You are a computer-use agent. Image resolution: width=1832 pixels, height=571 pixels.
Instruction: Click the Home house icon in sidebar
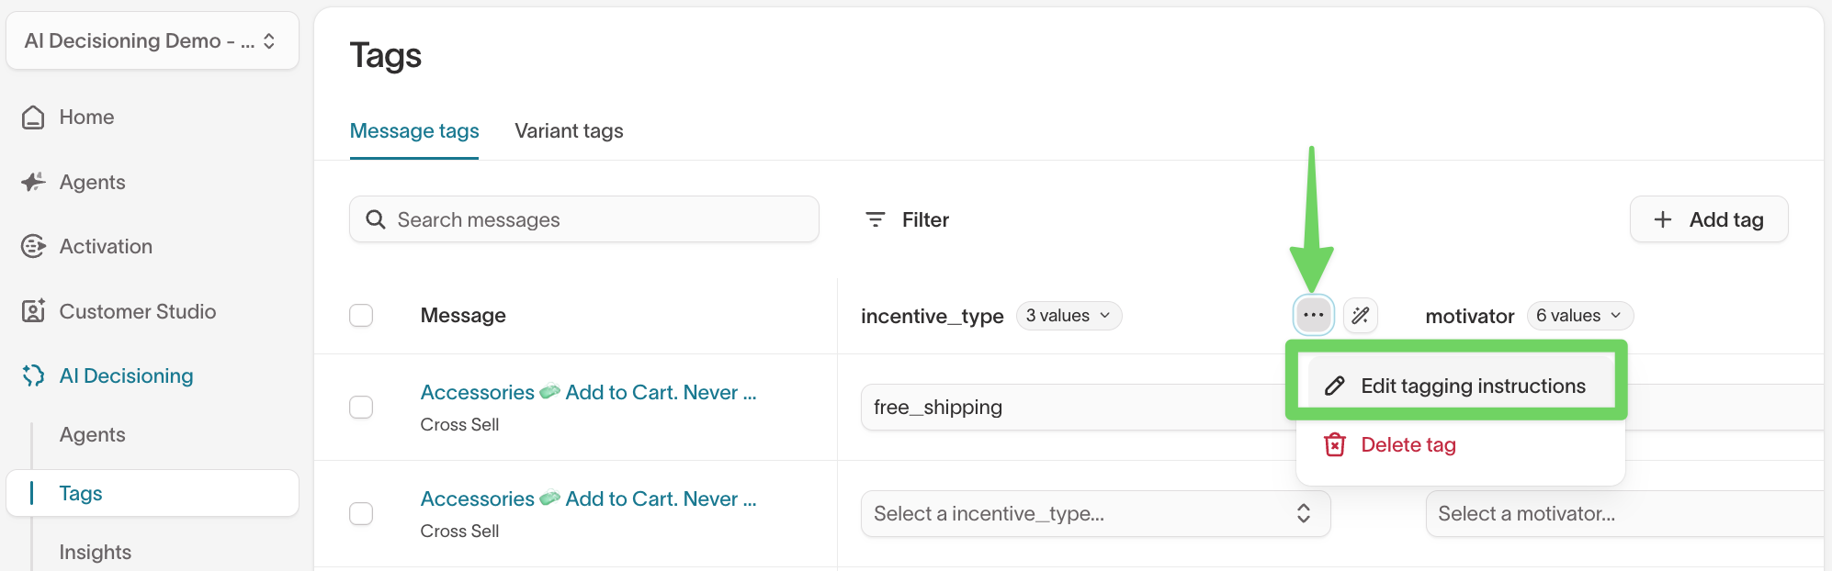[x=33, y=118]
